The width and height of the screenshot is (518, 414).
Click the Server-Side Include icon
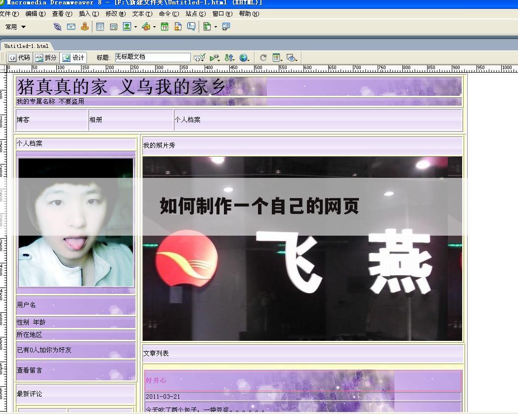178,27
